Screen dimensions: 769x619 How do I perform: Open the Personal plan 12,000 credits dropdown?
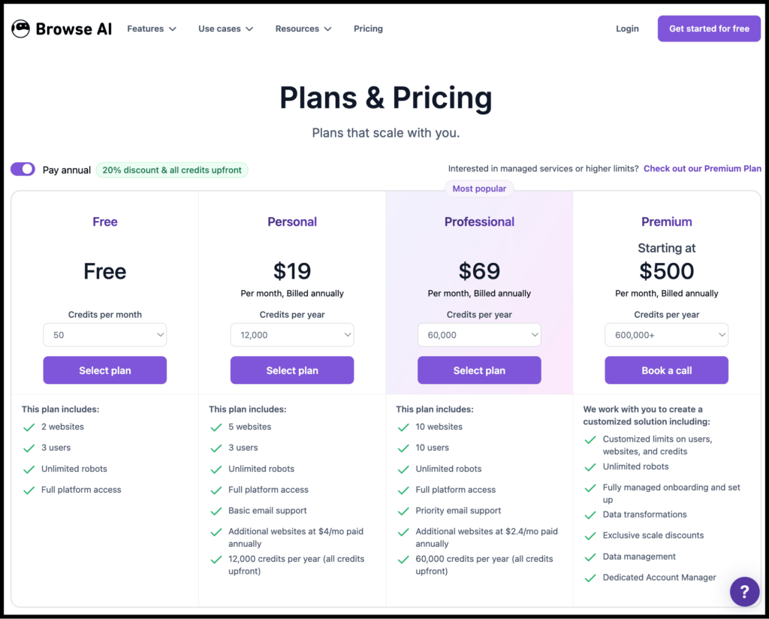click(x=291, y=334)
